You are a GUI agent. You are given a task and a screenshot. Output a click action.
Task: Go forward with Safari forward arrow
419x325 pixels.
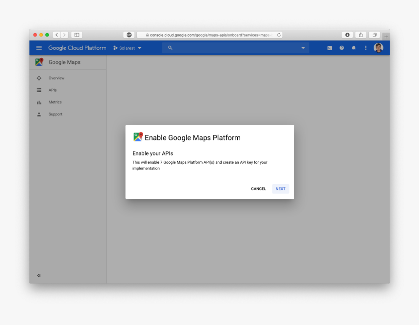(x=64, y=35)
